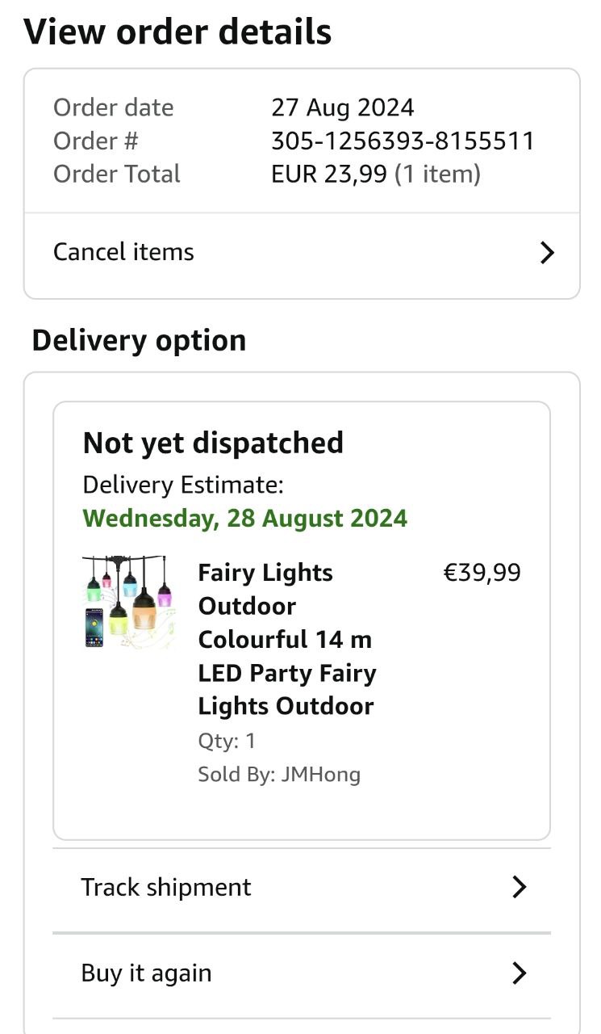Tap the Buy it again label
Viewport: 601px width, 1034px height.
(x=146, y=973)
